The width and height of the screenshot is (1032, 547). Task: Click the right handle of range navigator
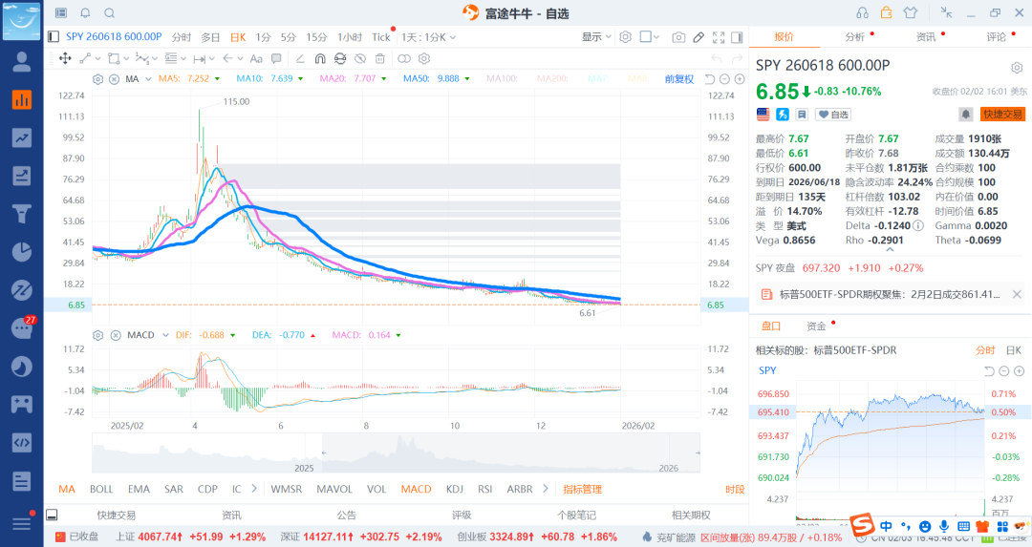[698, 453]
